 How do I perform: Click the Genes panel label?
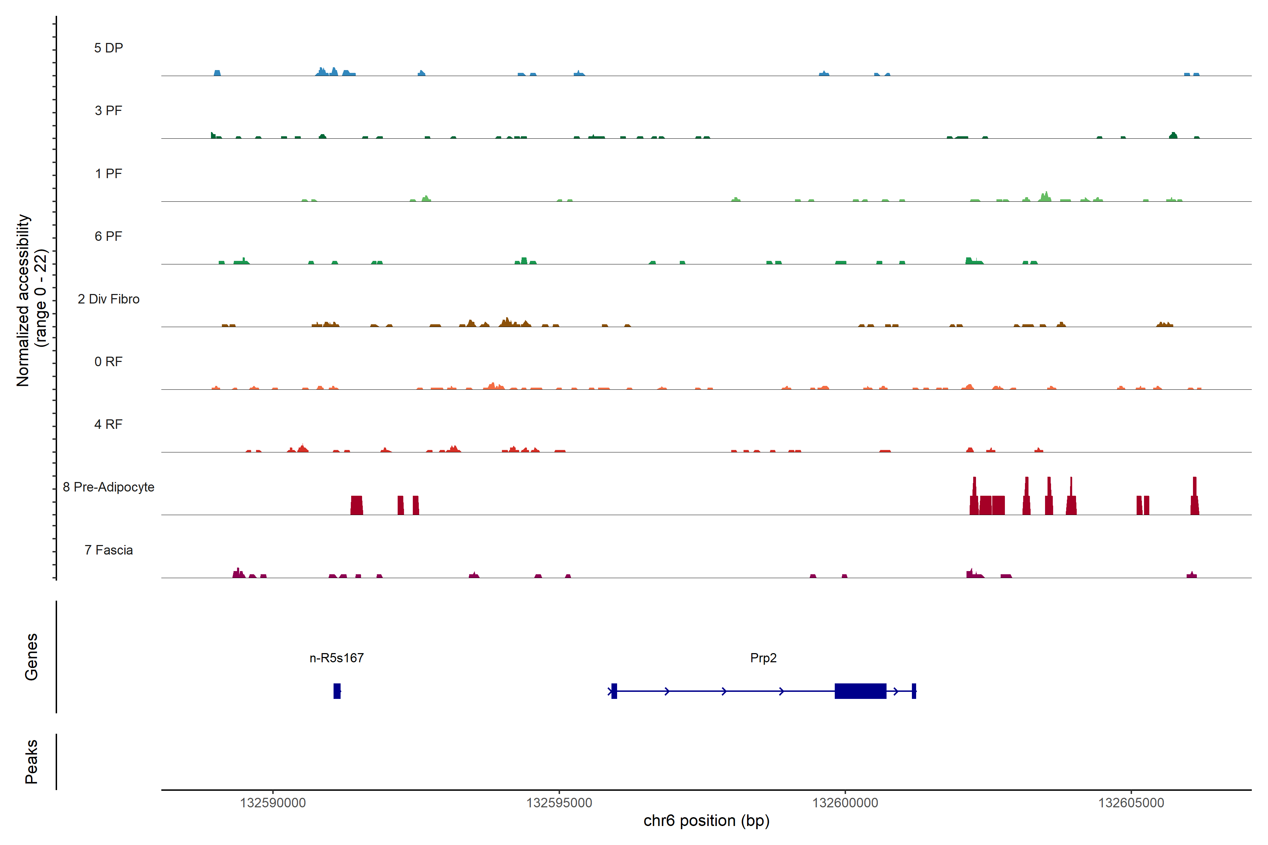point(31,657)
